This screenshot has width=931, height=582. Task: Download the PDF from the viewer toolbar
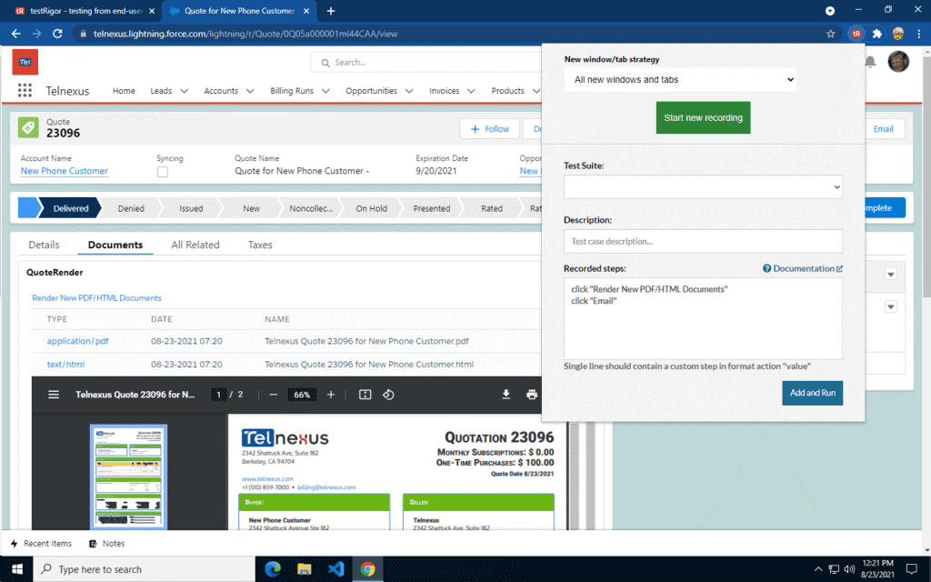(x=506, y=395)
